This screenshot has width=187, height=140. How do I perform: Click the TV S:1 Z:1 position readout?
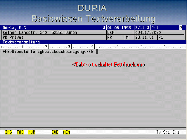click(x=168, y=132)
